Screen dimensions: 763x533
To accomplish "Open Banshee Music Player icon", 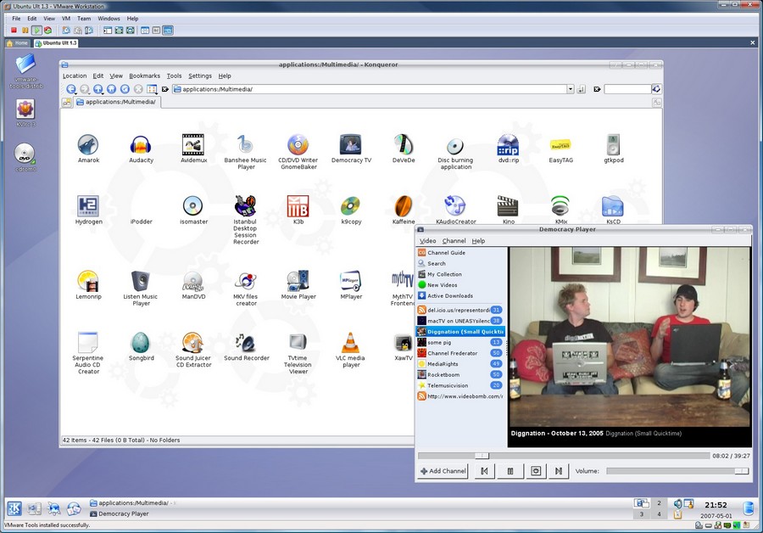I will [246, 144].
